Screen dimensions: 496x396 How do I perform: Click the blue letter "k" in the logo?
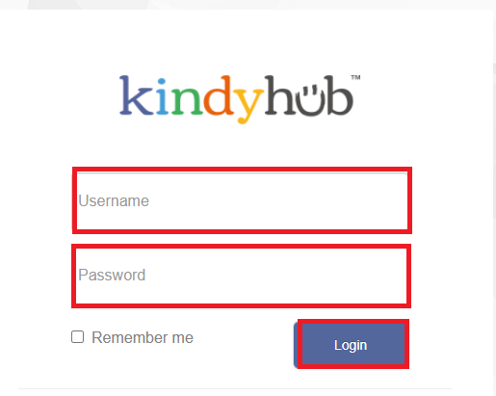(137, 95)
